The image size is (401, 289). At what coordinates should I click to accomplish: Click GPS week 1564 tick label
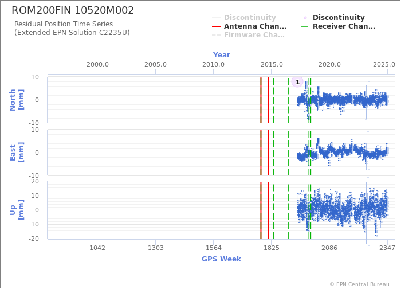(213, 248)
